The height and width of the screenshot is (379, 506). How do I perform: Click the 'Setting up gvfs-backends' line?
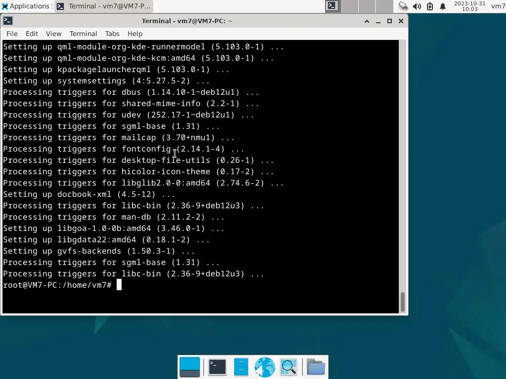click(99, 251)
